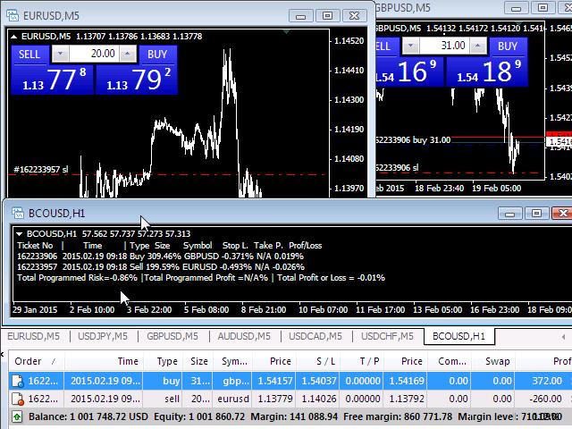The height and width of the screenshot is (429, 572).
Task: Click SELL button on EURUSD chart
Action: pyautogui.click(x=29, y=55)
